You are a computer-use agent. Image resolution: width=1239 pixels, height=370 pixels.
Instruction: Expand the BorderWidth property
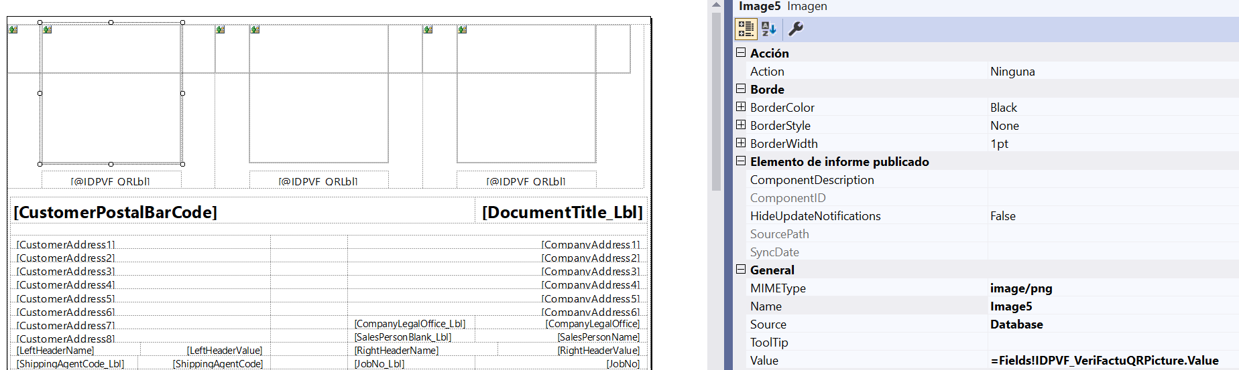tap(741, 143)
